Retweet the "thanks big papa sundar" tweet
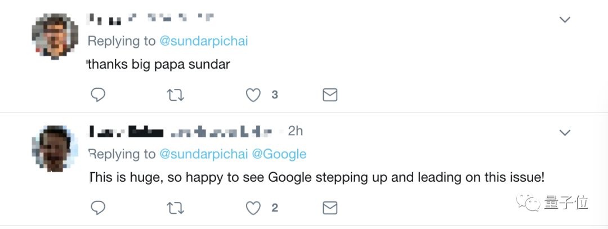This screenshot has width=608, height=229. click(176, 95)
